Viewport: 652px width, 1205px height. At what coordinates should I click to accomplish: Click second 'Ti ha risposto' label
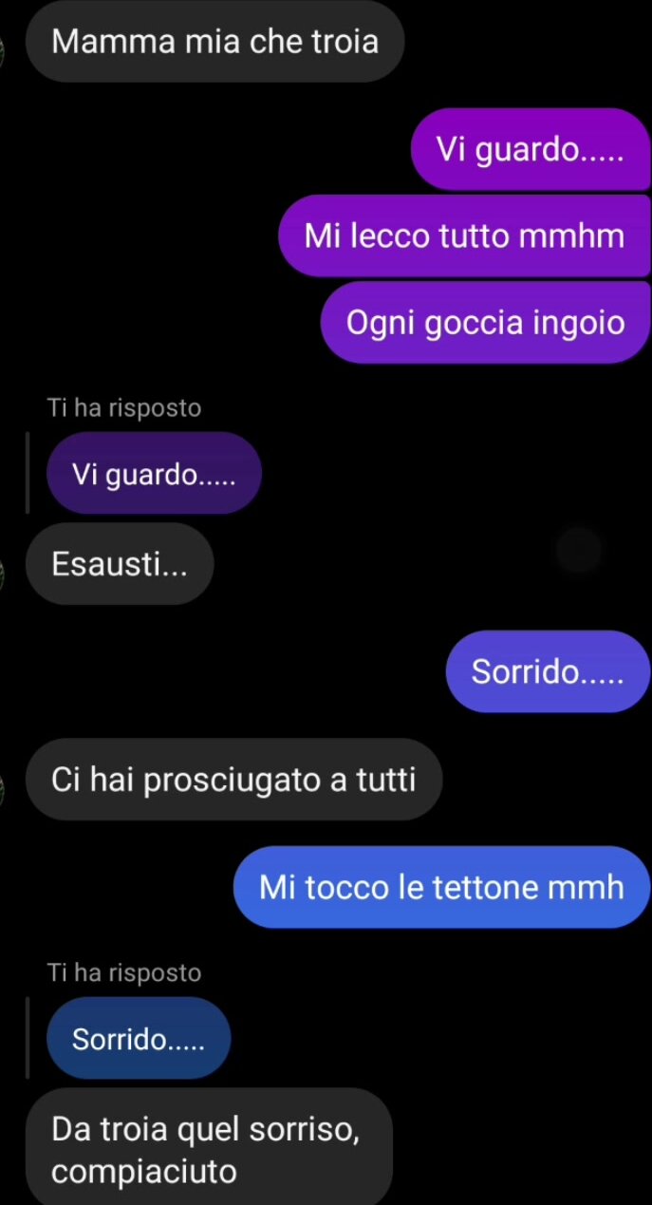click(124, 972)
